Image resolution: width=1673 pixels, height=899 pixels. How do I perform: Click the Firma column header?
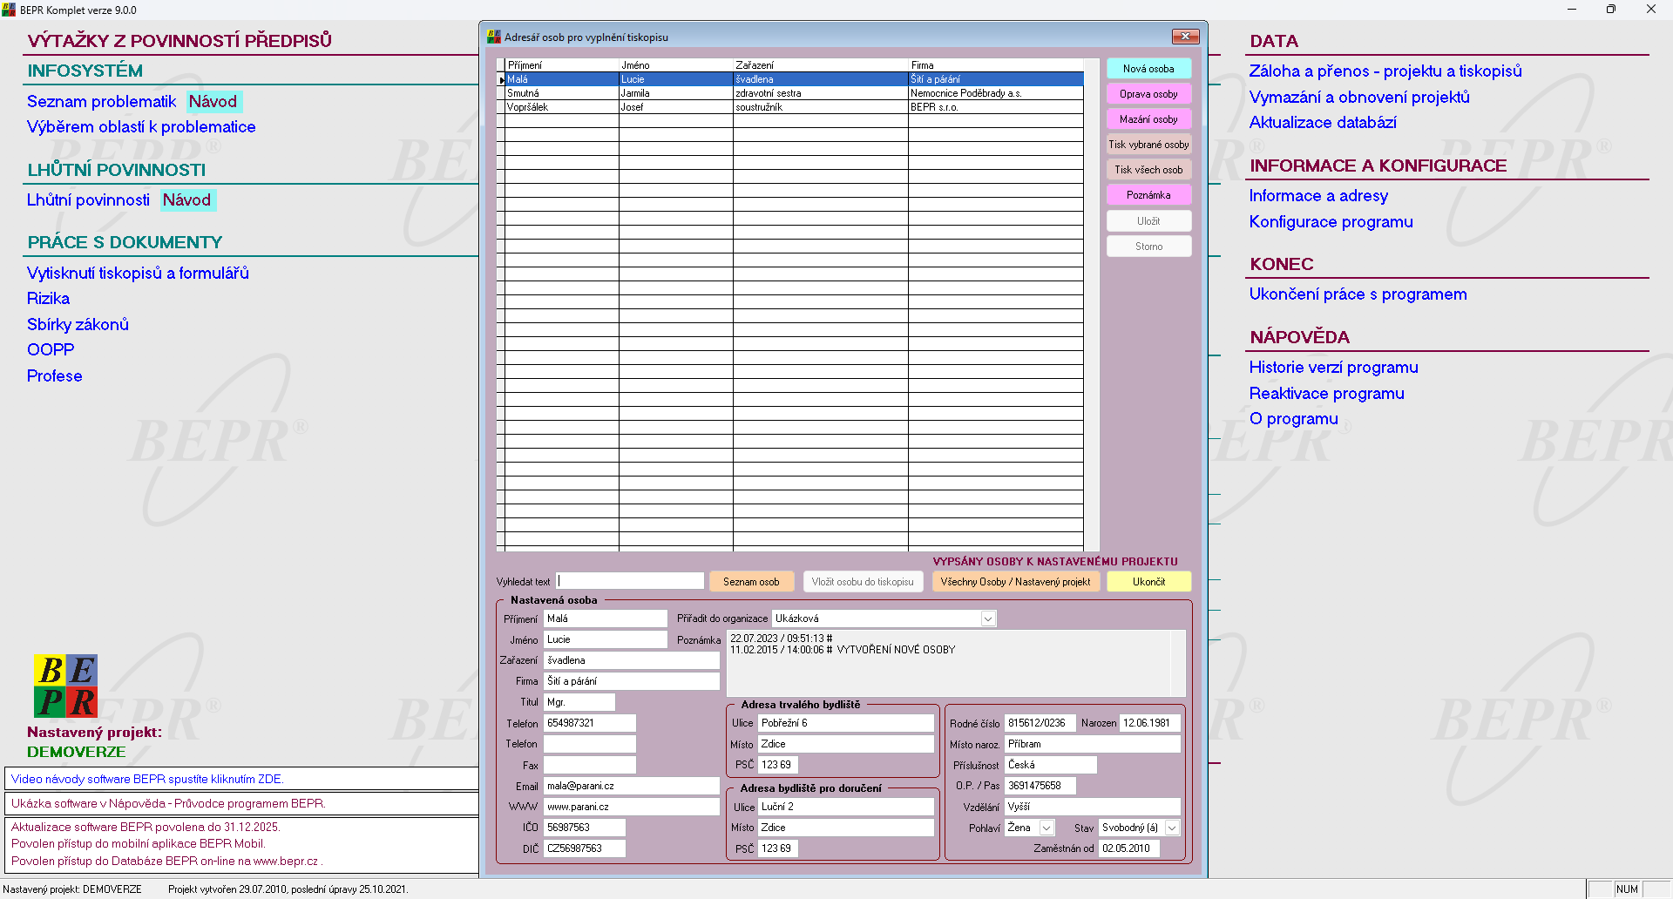click(996, 65)
